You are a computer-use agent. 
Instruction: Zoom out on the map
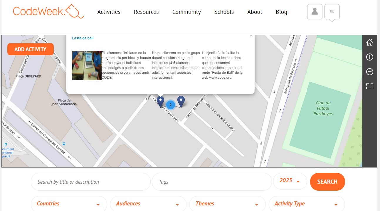tap(369, 72)
